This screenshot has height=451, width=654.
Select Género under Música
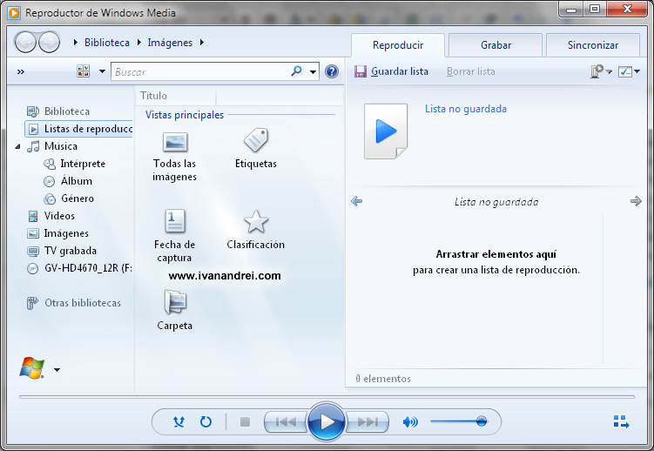(69, 199)
